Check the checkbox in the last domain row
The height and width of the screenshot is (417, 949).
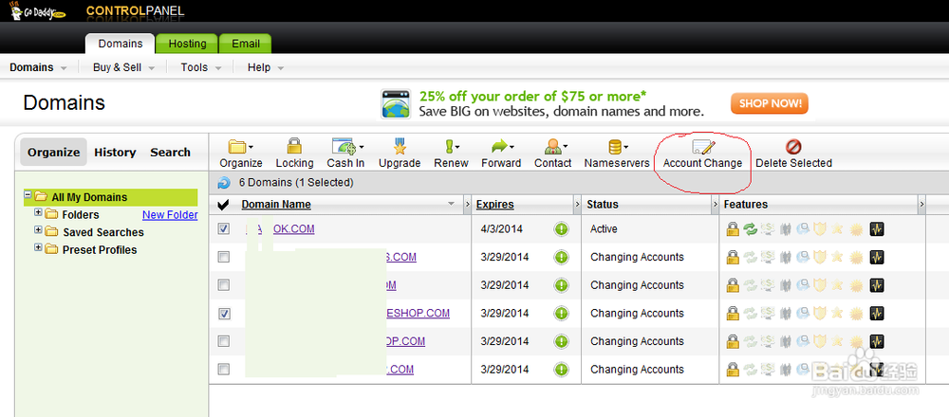click(x=224, y=370)
